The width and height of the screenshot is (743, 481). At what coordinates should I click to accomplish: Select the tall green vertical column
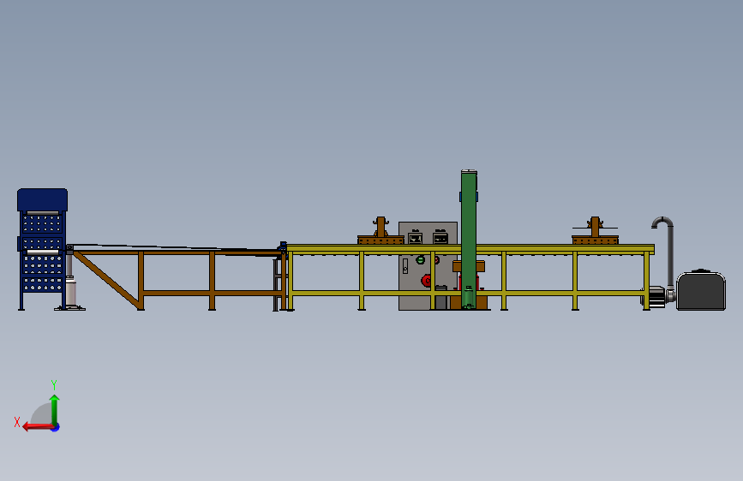(469, 239)
